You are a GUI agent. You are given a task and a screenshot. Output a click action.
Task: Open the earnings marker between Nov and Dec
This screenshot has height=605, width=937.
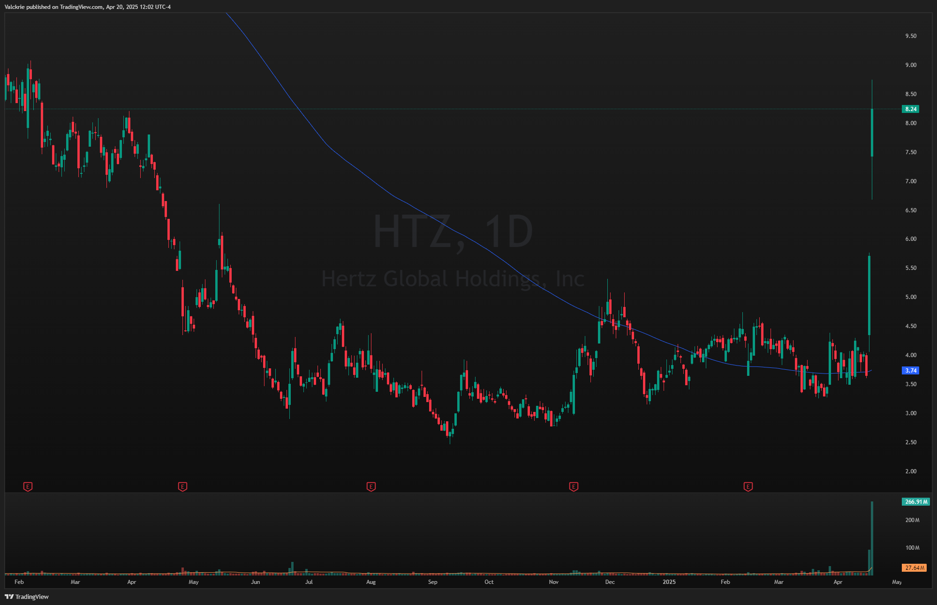[573, 487]
